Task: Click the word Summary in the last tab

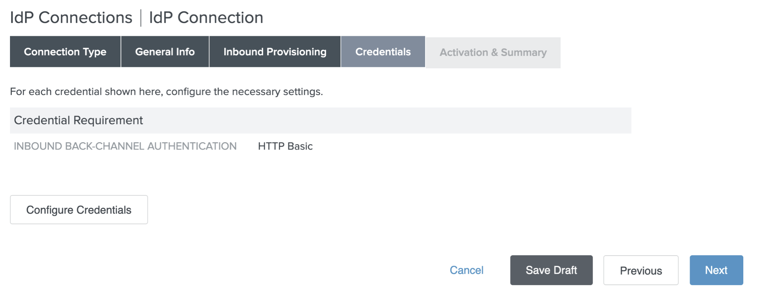Action: [x=524, y=52]
